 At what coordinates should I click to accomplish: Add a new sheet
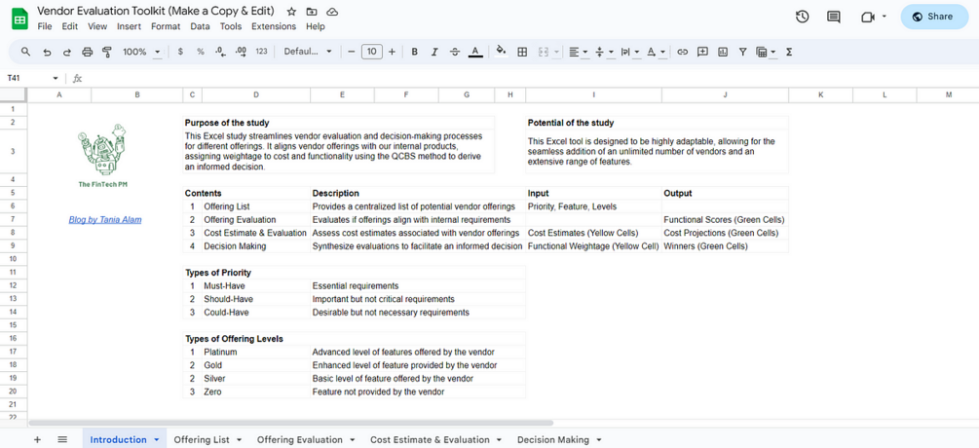(x=37, y=439)
